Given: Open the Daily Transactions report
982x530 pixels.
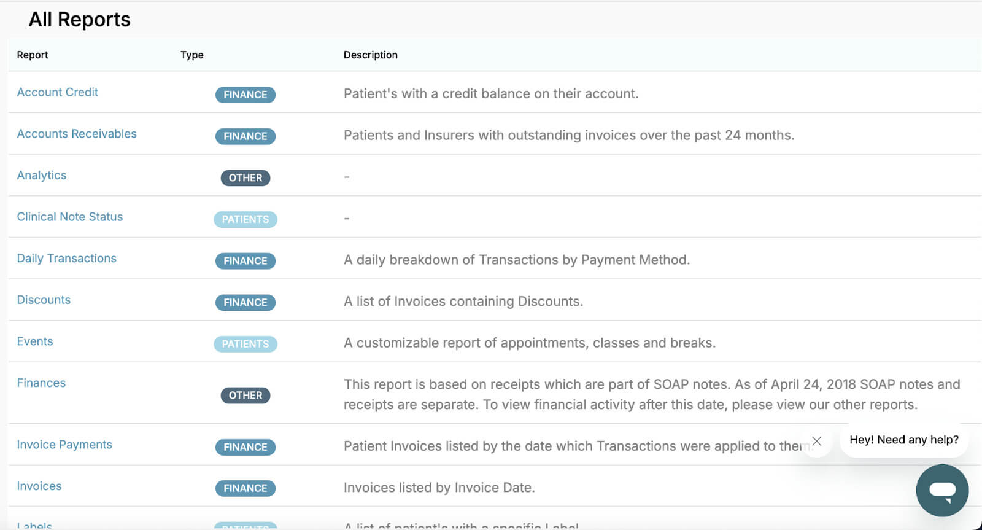Looking at the screenshot, I should [66, 258].
